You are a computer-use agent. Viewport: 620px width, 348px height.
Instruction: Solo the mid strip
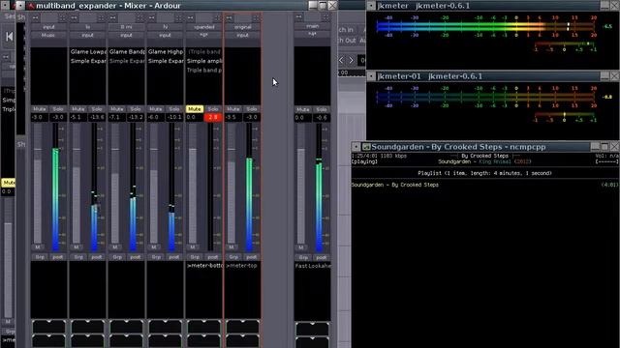[136, 109]
